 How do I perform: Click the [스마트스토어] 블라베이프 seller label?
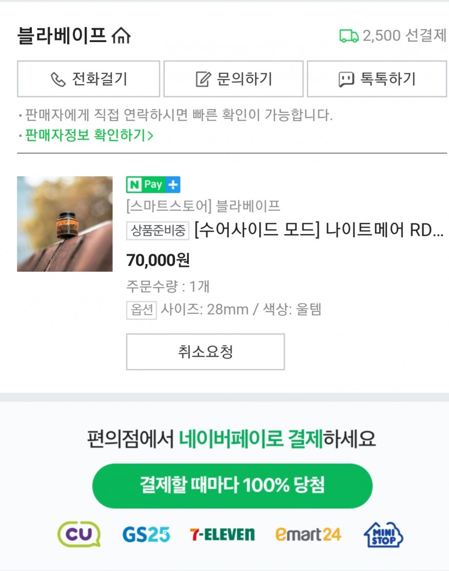(x=203, y=206)
